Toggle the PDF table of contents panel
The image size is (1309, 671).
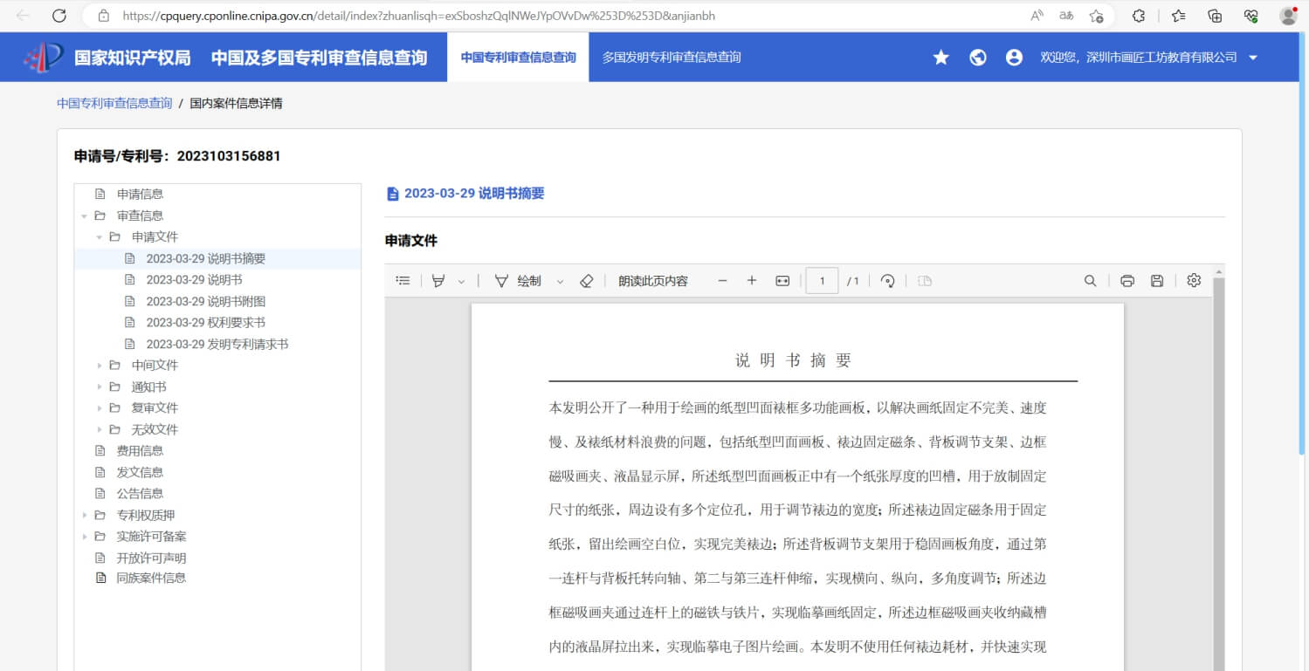pos(403,281)
